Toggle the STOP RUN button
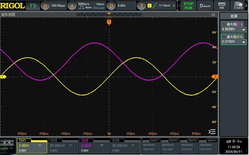 coord(188,6)
